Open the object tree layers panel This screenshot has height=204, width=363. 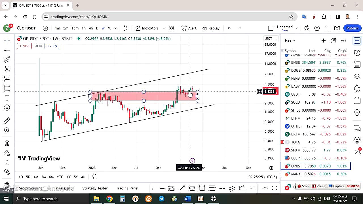tap(357, 76)
